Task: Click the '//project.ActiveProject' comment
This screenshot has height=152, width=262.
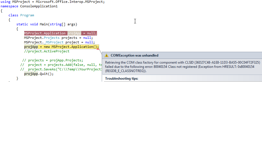Action: [x=47, y=52]
